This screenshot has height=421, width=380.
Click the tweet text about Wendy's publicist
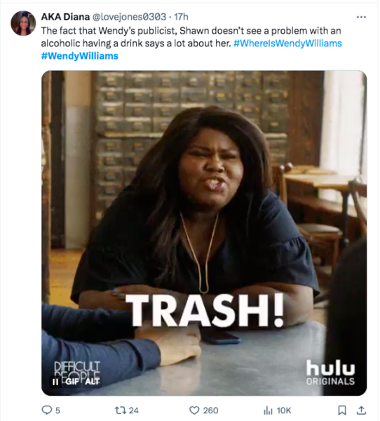[191, 36]
